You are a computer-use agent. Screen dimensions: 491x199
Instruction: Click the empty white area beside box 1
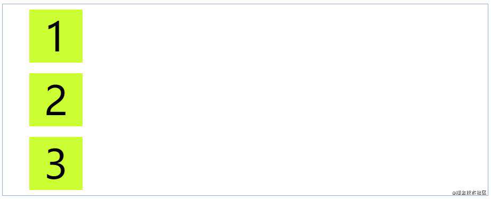285,36
